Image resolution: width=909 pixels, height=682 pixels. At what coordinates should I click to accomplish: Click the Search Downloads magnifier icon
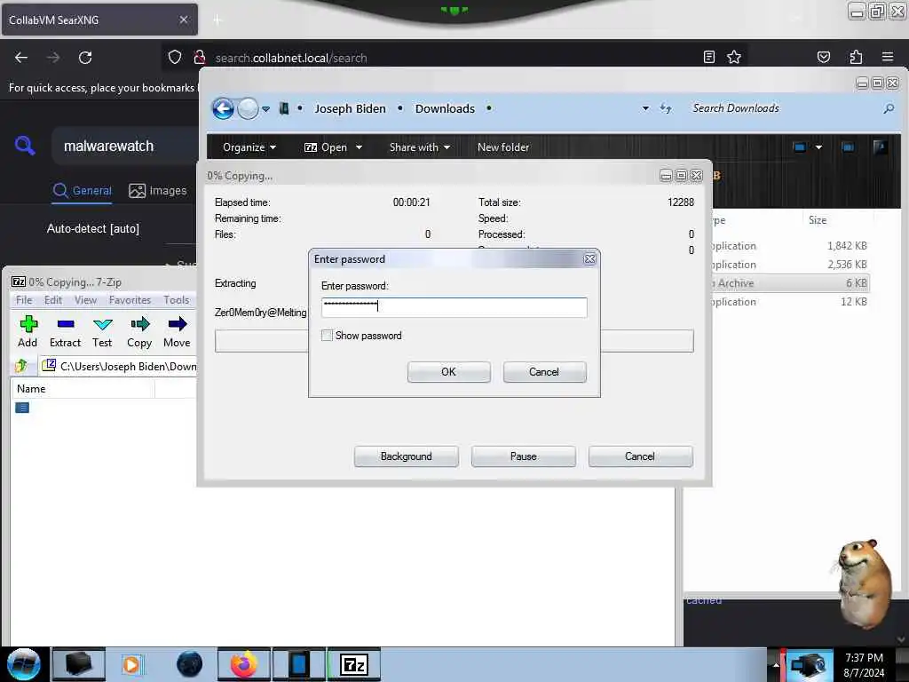click(888, 108)
